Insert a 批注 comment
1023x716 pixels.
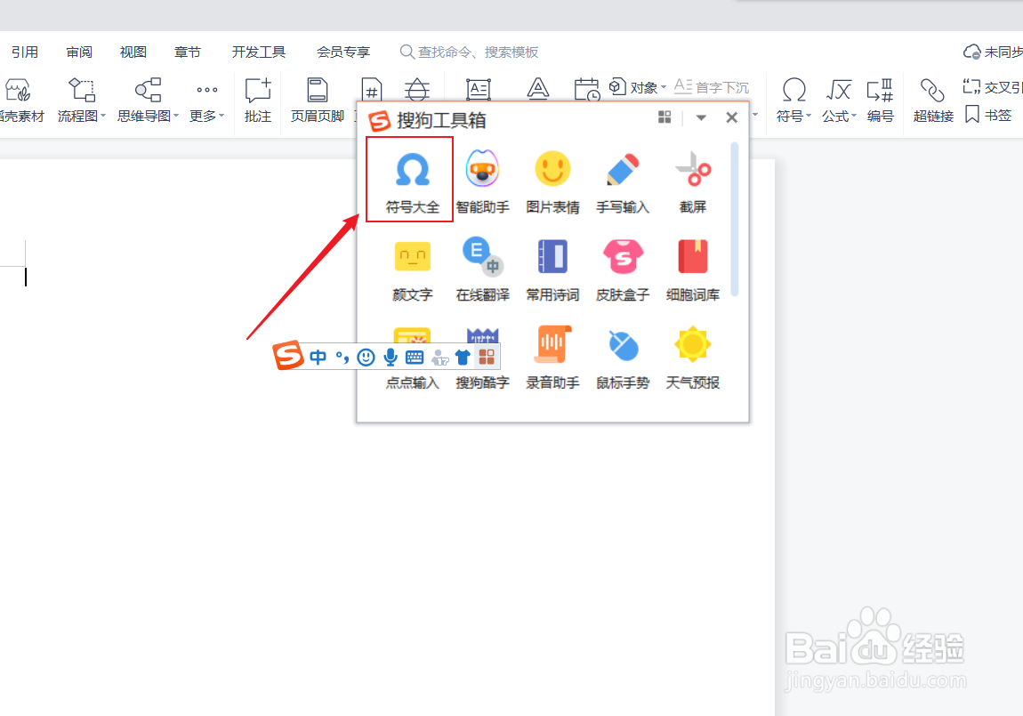[258, 100]
